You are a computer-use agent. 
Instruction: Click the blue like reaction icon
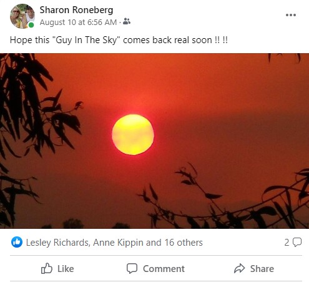coord(17,242)
